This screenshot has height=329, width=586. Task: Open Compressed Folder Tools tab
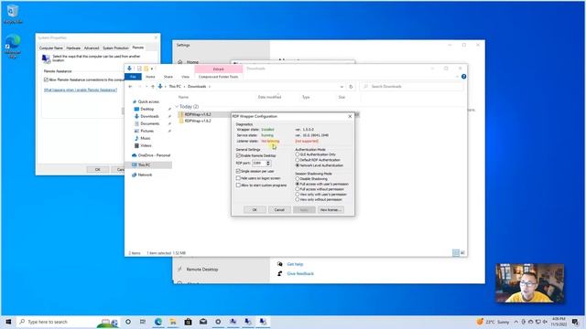point(218,77)
